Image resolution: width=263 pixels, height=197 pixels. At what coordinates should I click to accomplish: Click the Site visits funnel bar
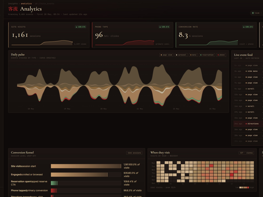pos(86,166)
